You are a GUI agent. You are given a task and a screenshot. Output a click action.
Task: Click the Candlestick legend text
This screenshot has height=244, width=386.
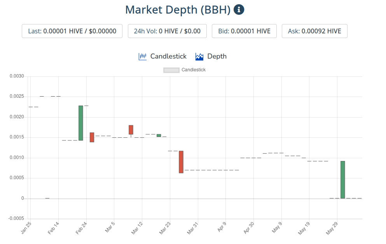pyautogui.click(x=194, y=70)
